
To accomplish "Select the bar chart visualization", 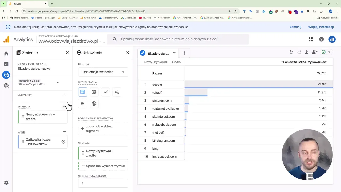I will [x=83, y=103].
